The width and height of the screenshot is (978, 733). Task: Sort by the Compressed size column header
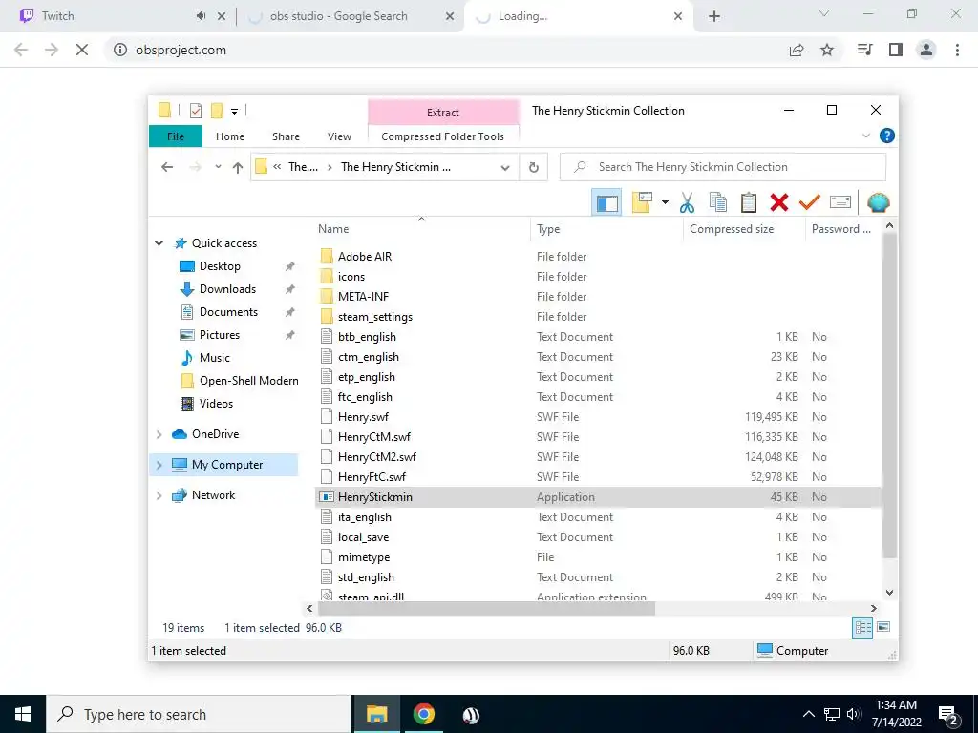(731, 229)
